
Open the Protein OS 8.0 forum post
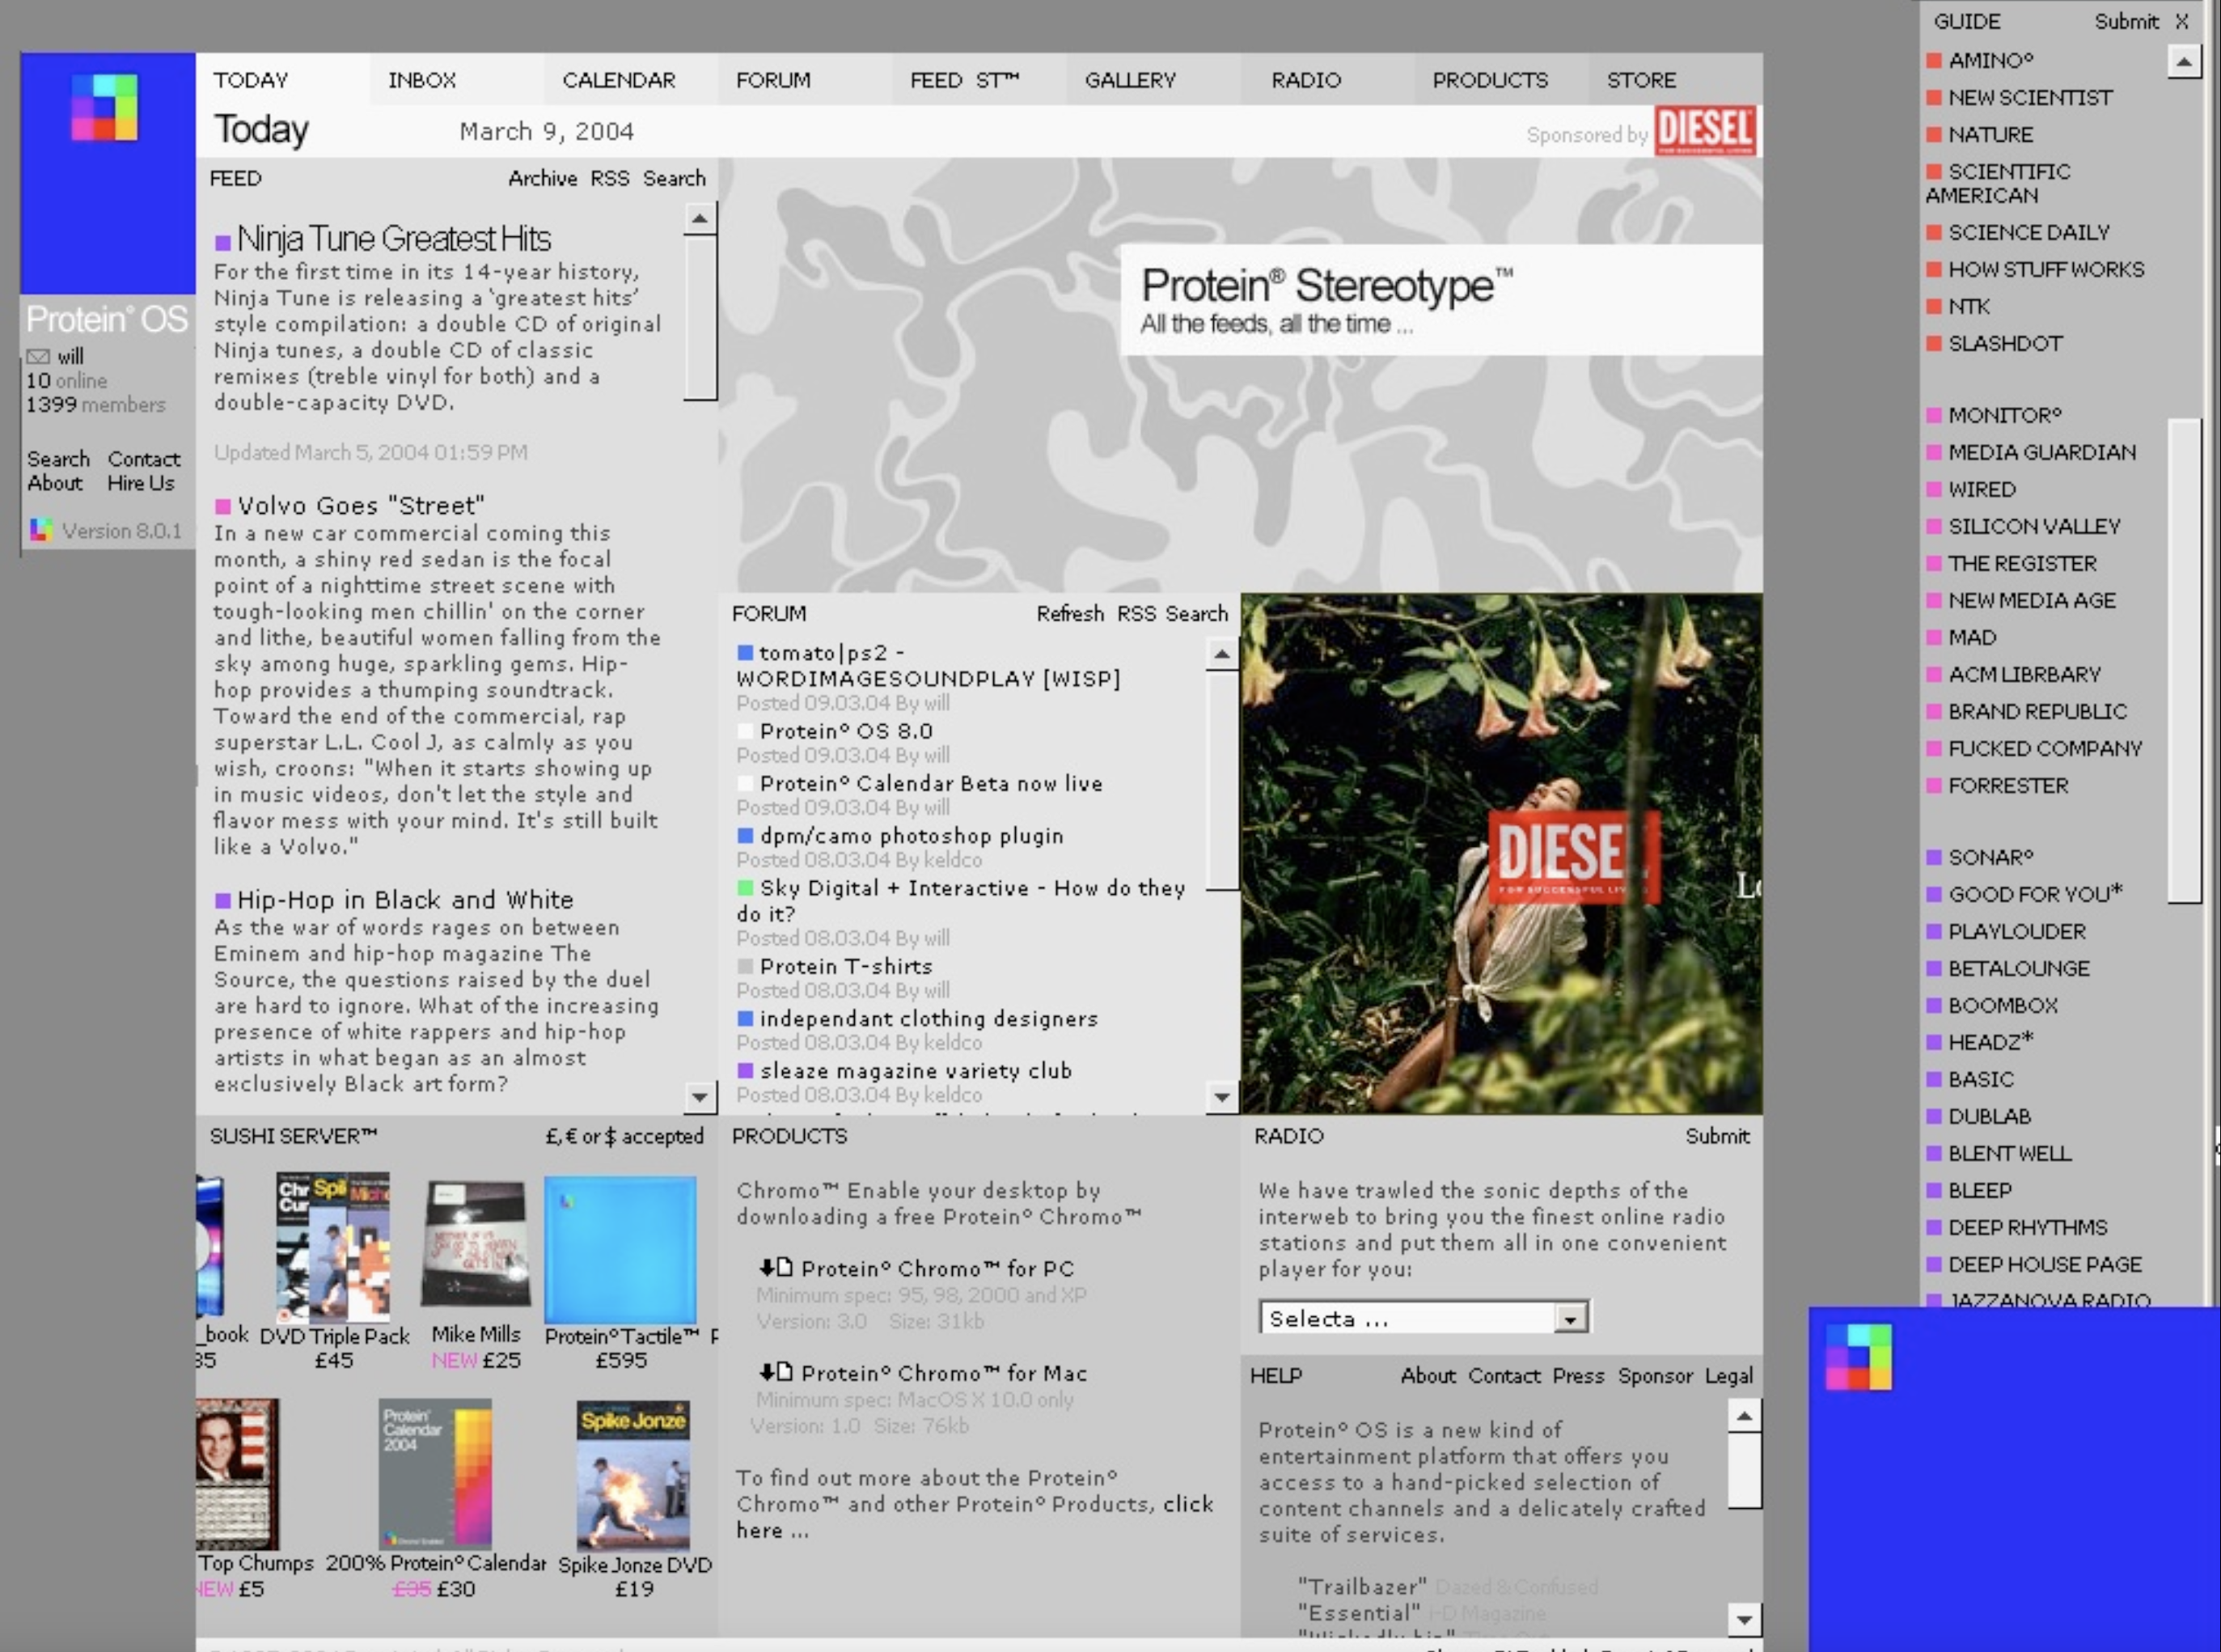coord(846,731)
